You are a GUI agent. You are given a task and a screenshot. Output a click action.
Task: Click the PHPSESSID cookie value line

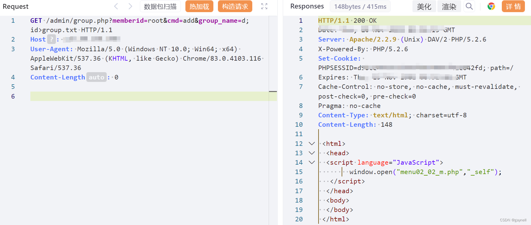415,68
